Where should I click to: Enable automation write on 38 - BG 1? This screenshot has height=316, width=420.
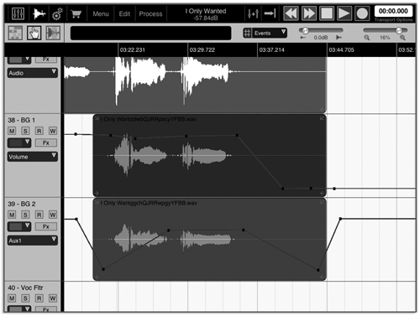click(53, 131)
